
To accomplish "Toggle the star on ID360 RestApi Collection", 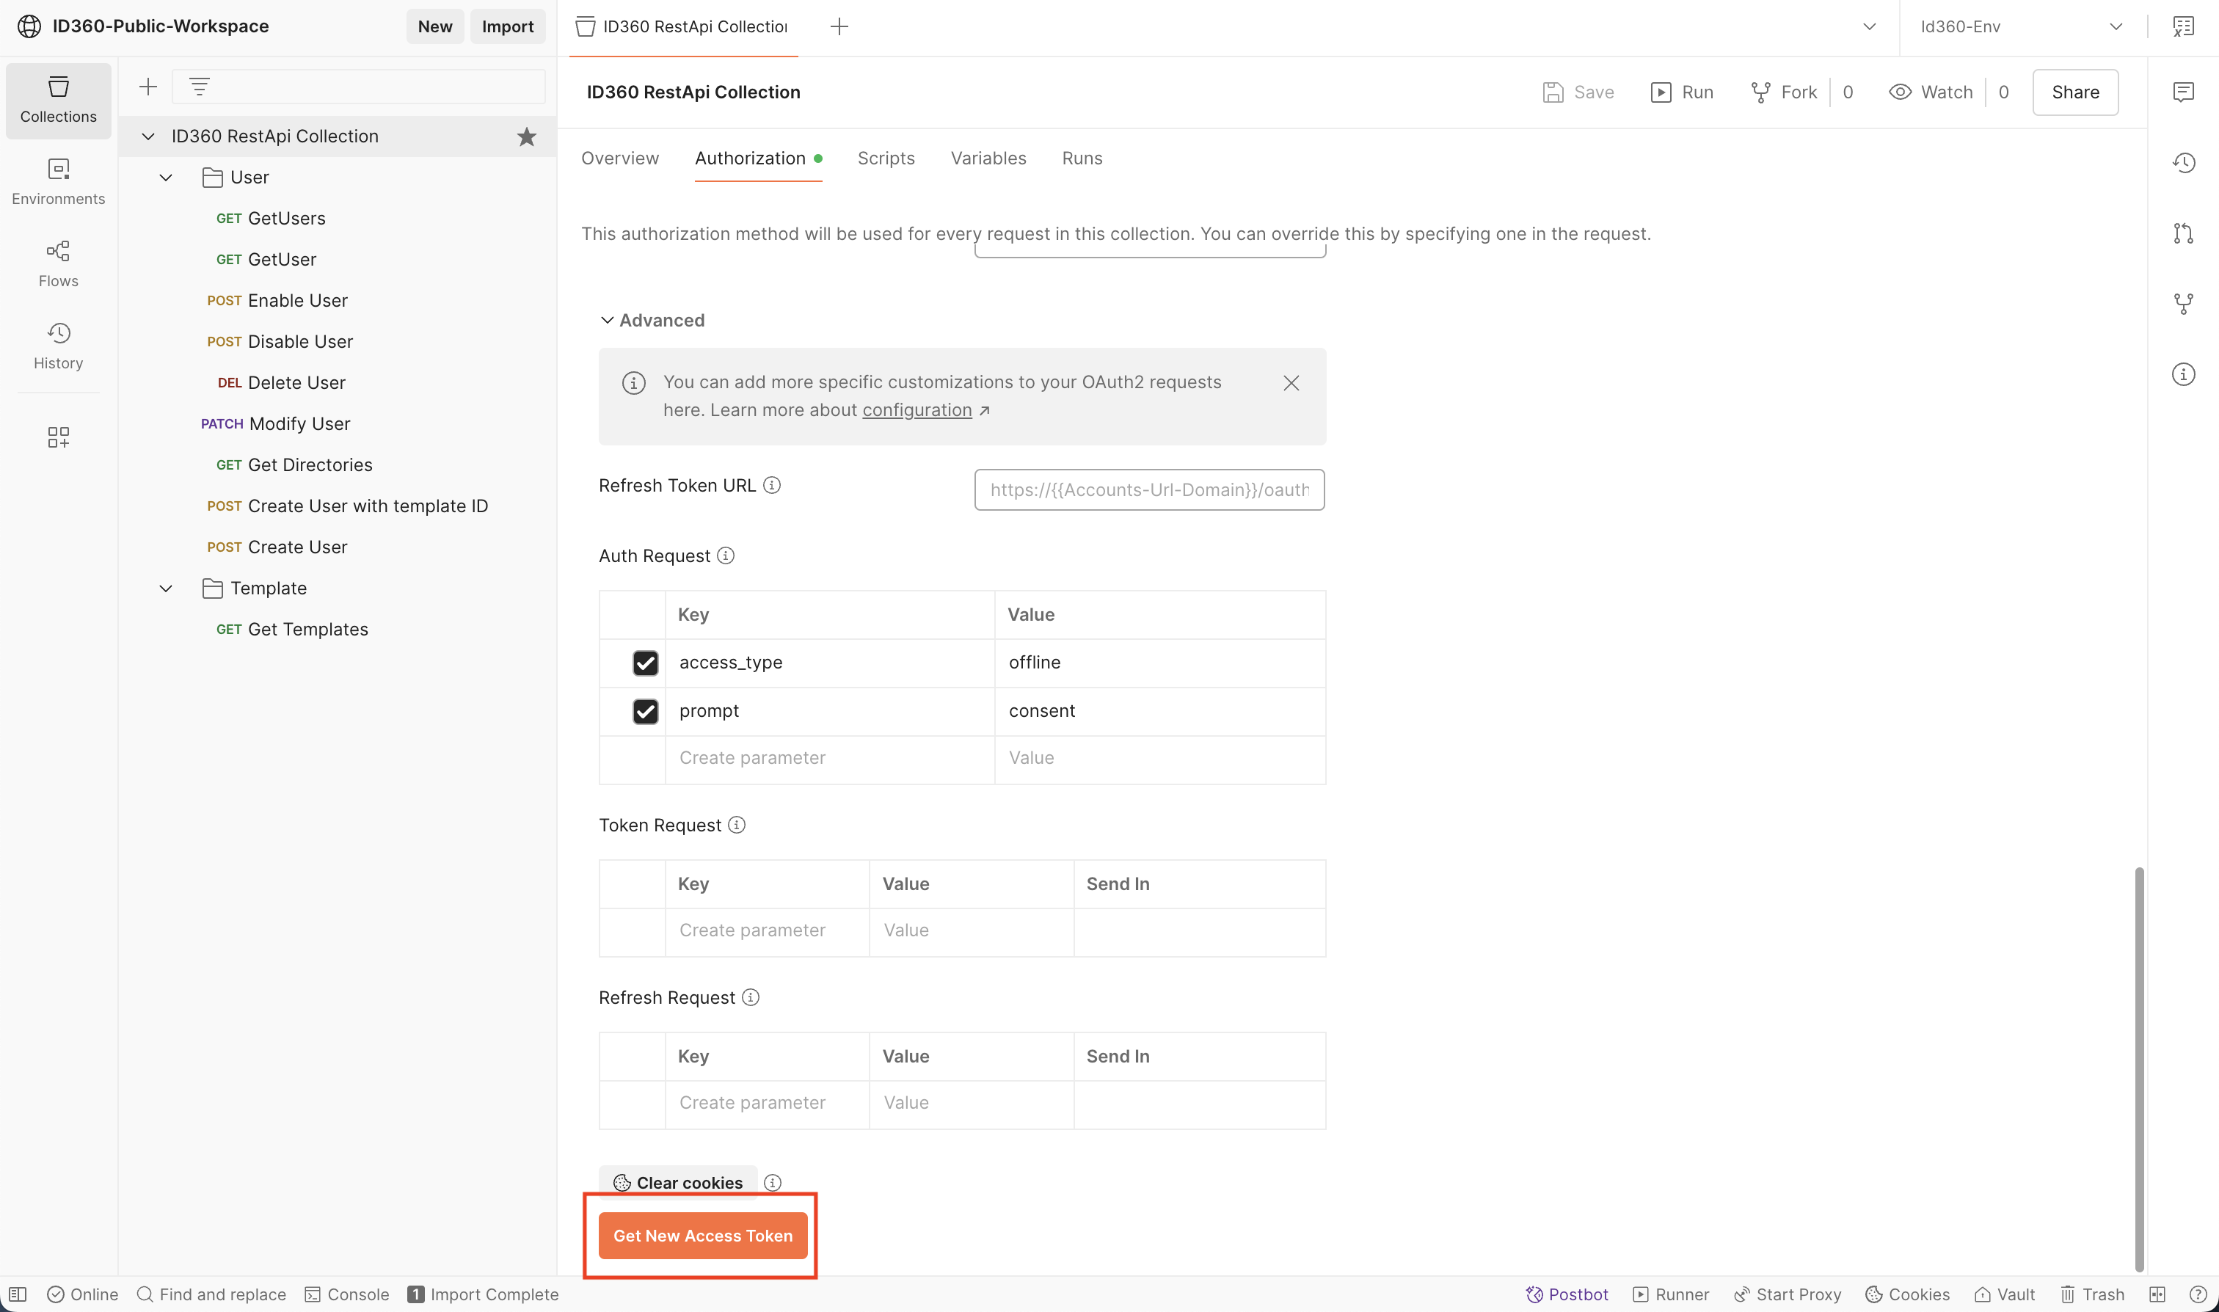I will [x=527, y=136].
